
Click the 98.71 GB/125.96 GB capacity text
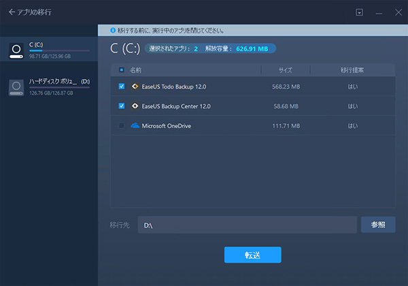pyautogui.click(x=50, y=57)
